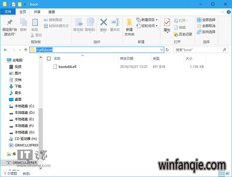Click the quick access New folder icon

pyautogui.click(x=20, y=4)
